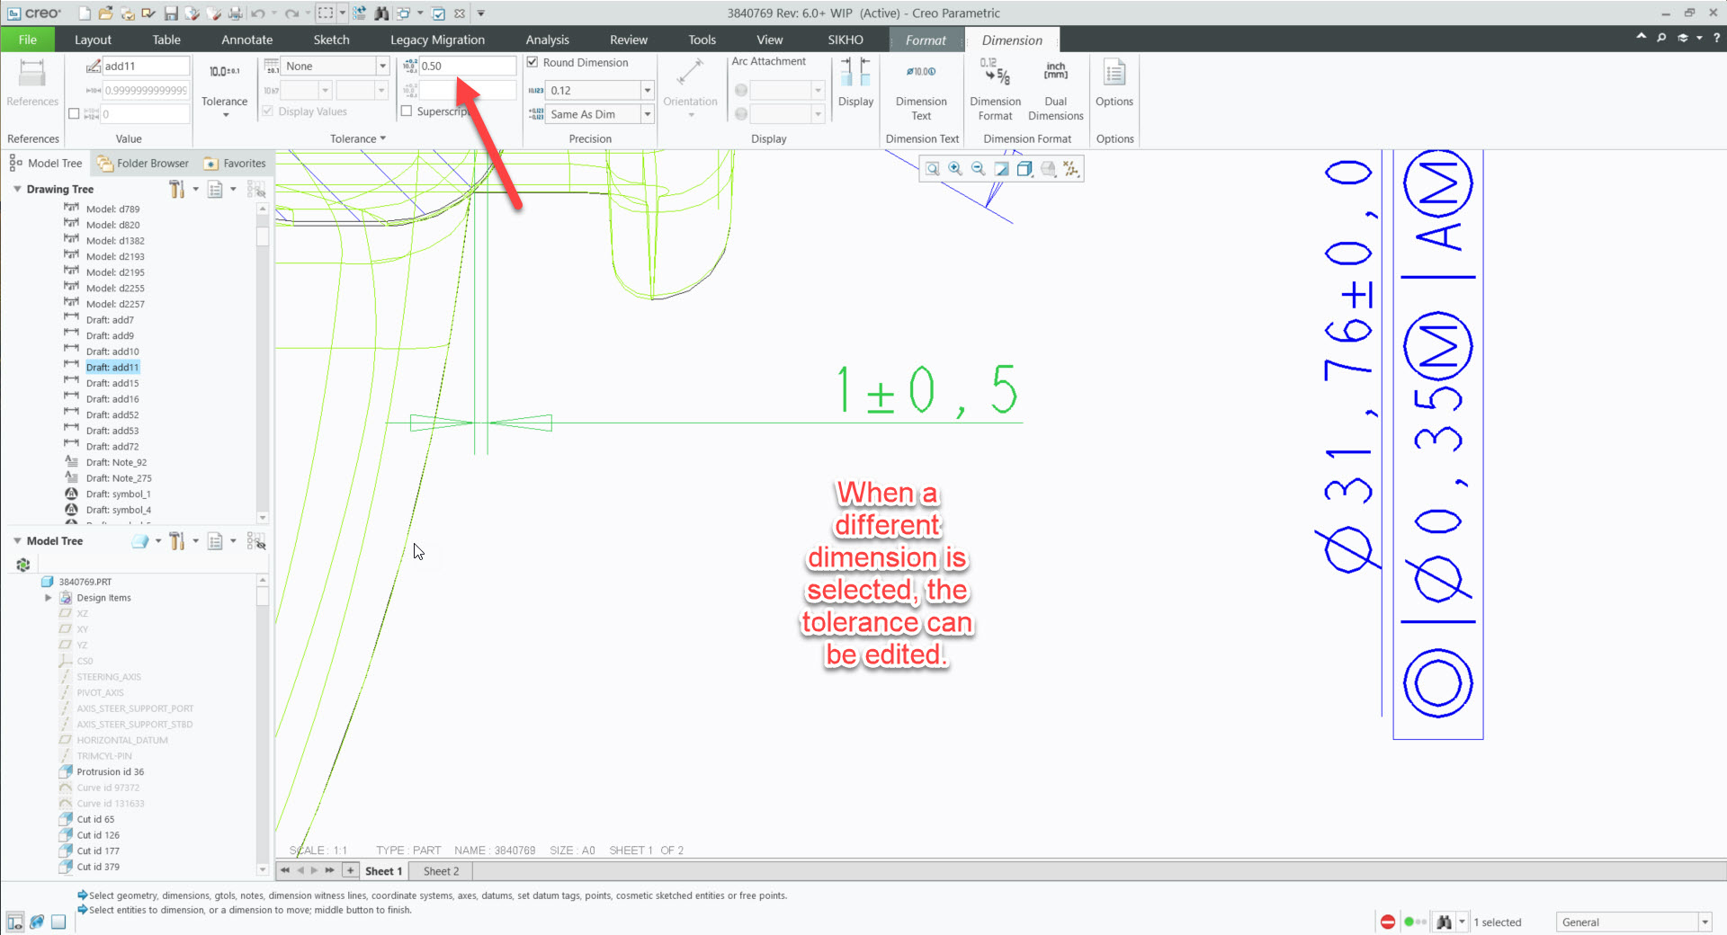Image resolution: width=1727 pixels, height=935 pixels.
Task: Switch to the Annotate ribbon tab
Action: click(246, 40)
